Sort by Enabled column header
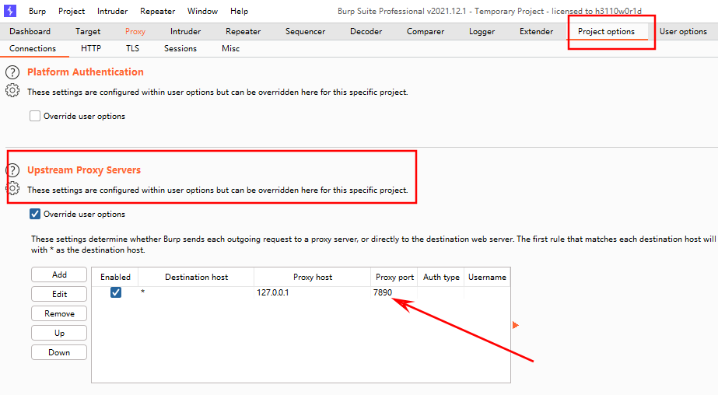 click(115, 277)
